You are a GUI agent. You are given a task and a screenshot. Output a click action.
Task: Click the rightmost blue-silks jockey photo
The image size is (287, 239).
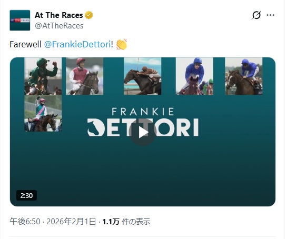click(244, 76)
